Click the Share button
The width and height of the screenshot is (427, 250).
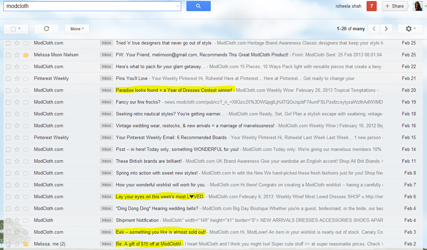pyautogui.click(x=394, y=6)
